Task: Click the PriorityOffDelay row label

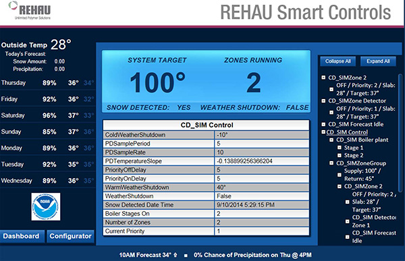Action: (126, 170)
